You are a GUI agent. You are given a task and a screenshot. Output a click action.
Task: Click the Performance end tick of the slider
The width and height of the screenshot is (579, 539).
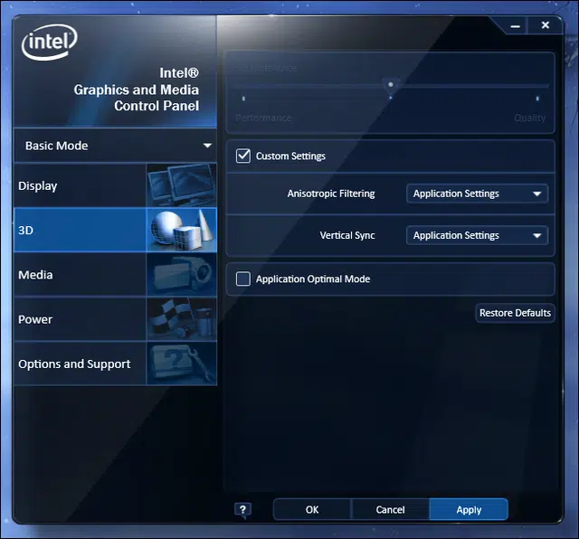(x=243, y=99)
